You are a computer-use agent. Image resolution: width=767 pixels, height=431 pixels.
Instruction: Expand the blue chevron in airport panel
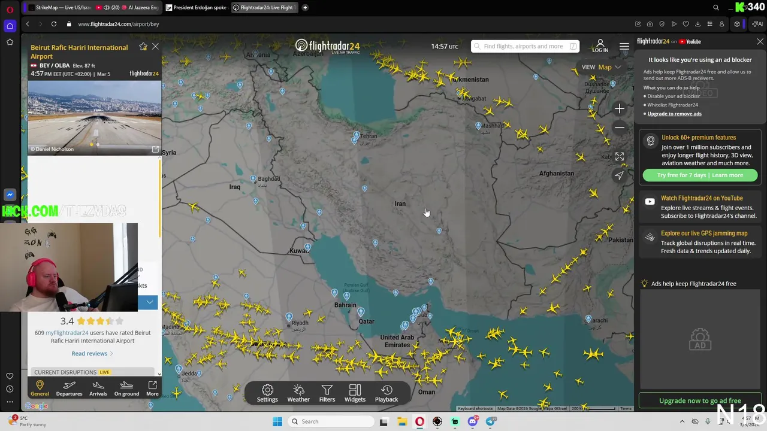click(149, 302)
